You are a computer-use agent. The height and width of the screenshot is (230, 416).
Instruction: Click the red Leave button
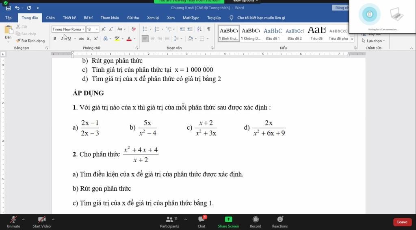(x=402, y=222)
